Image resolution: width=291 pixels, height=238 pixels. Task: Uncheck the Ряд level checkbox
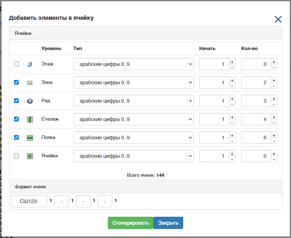[x=16, y=101]
